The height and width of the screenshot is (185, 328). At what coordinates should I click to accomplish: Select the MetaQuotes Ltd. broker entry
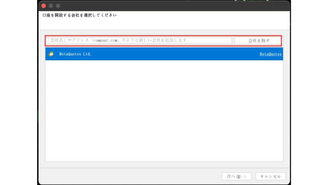128,54
